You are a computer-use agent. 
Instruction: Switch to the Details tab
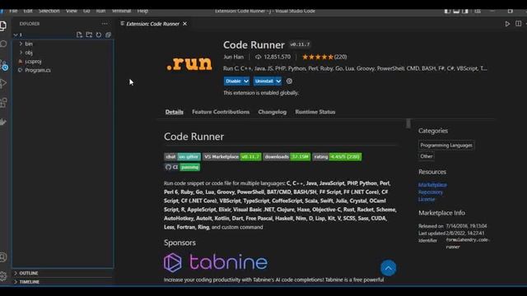[174, 112]
